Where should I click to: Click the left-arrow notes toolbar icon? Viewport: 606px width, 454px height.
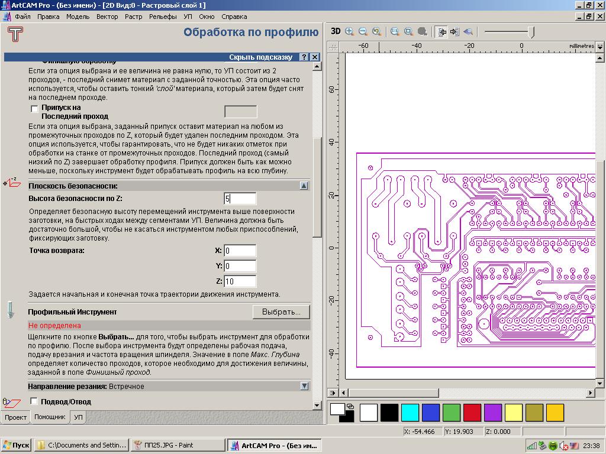pyautogui.click(x=441, y=32)
